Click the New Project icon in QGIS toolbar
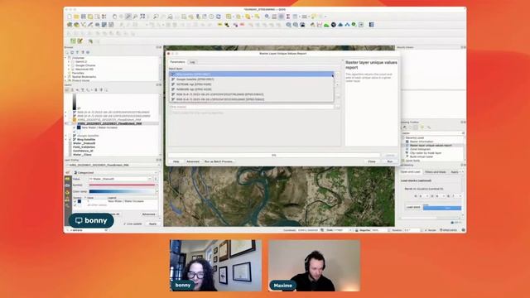This screenshot has width=530, height=298. (x=70, y=17)
